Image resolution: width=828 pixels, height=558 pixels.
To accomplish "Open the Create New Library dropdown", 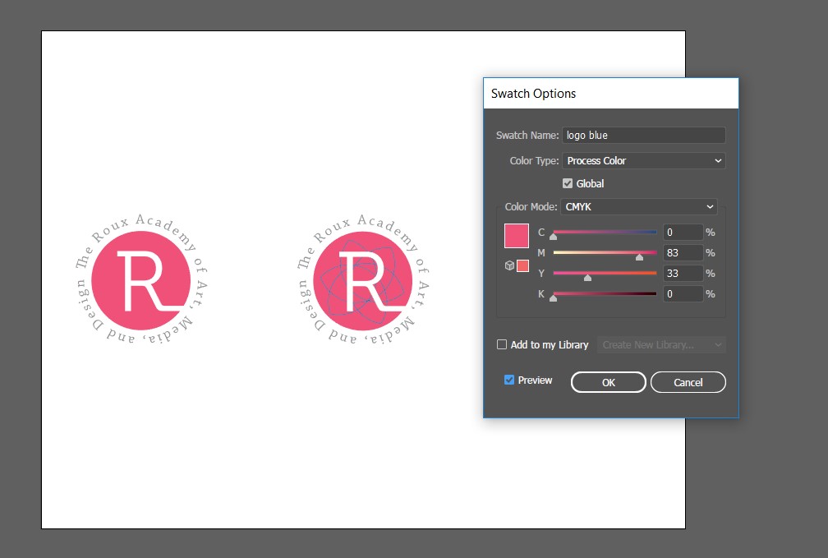I will pos(661,345).
